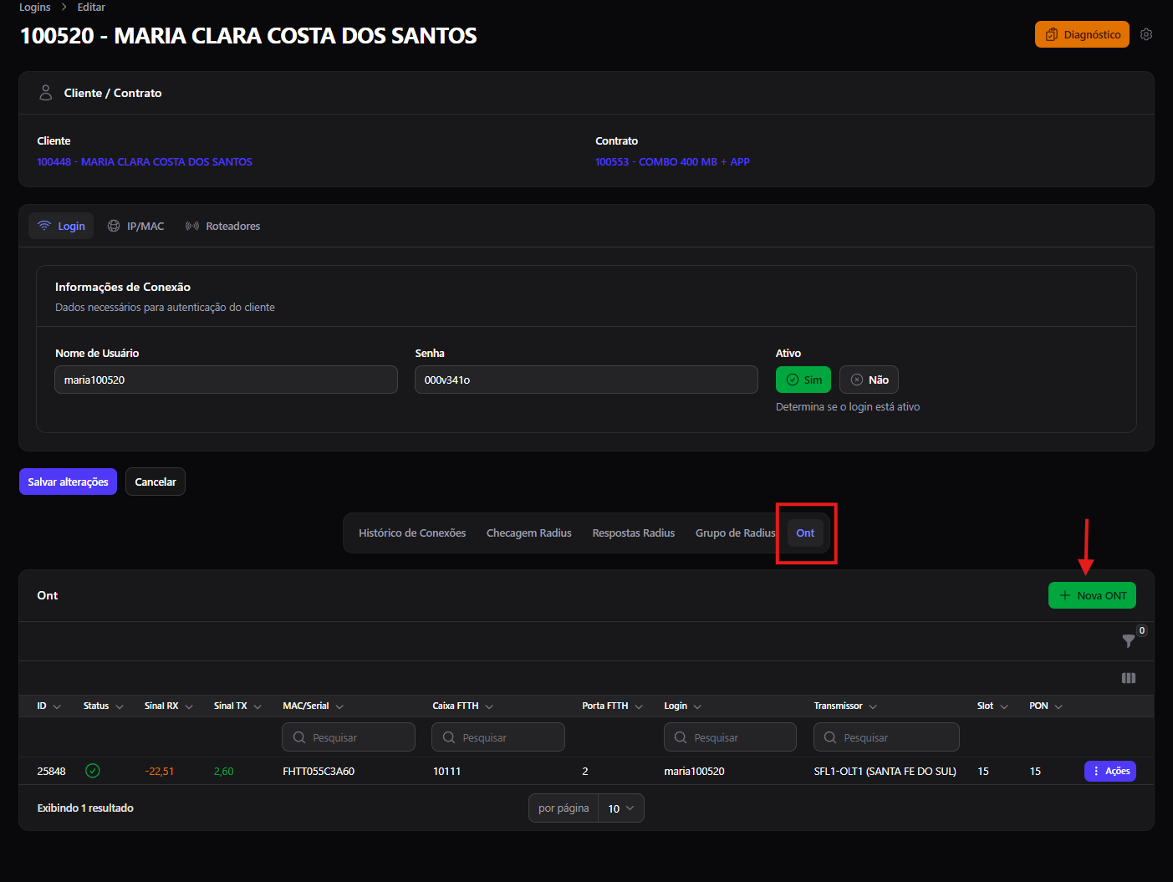Sort by Transmissor column
Screen dimensions: 1173x882
point(845,706)
